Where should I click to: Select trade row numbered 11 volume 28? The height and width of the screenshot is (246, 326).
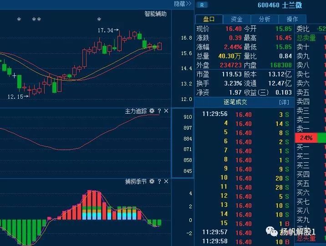tap(245, 187)
